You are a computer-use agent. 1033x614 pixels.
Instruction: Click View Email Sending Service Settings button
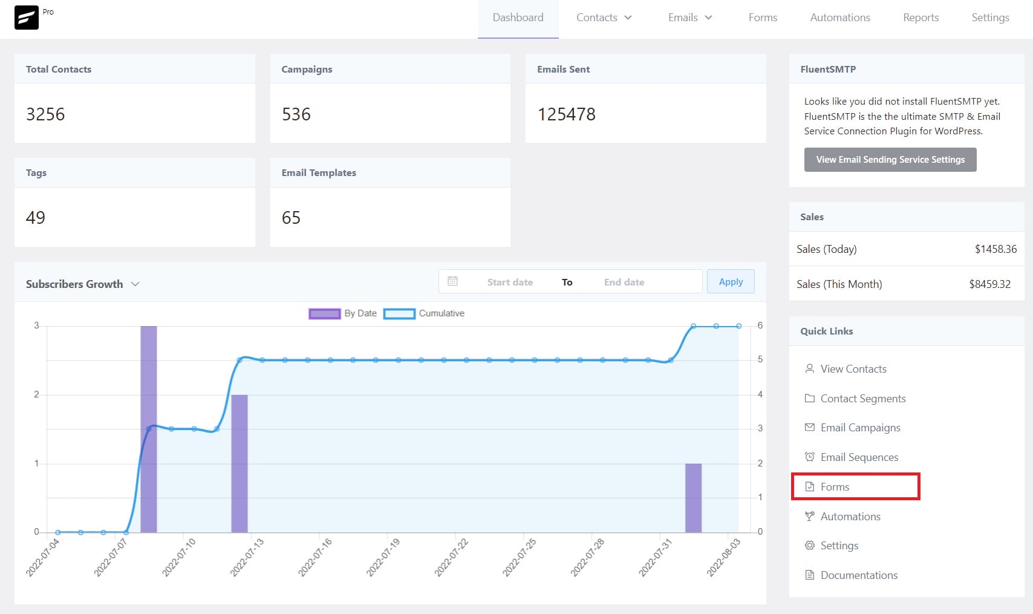(x=890, y=160)
